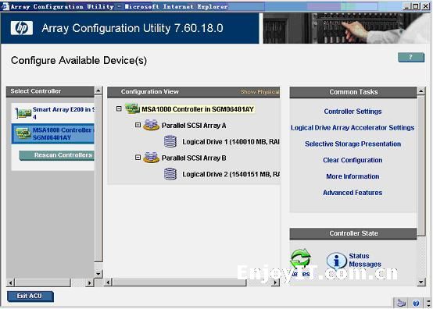Screen dimensions: 433x309
Task: Click the Controller State panel header
Action: coord(353,233)
